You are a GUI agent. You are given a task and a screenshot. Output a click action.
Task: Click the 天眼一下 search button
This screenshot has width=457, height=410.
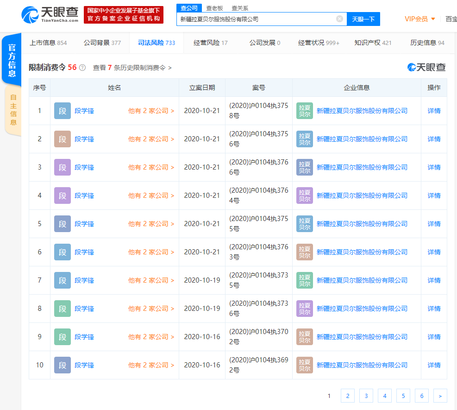363,19
